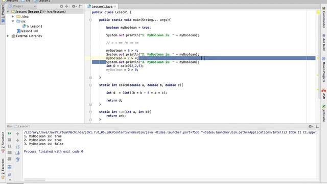This screenshot has width=327, height=184.
Task: Hide the Project panel with hide icon
Action: 81,7
